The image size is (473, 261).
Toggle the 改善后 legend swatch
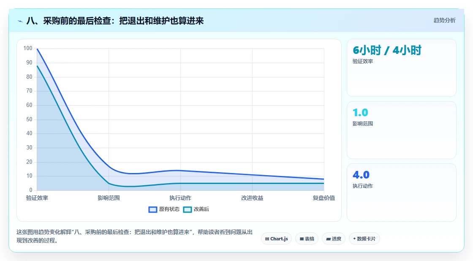(188, 209)
